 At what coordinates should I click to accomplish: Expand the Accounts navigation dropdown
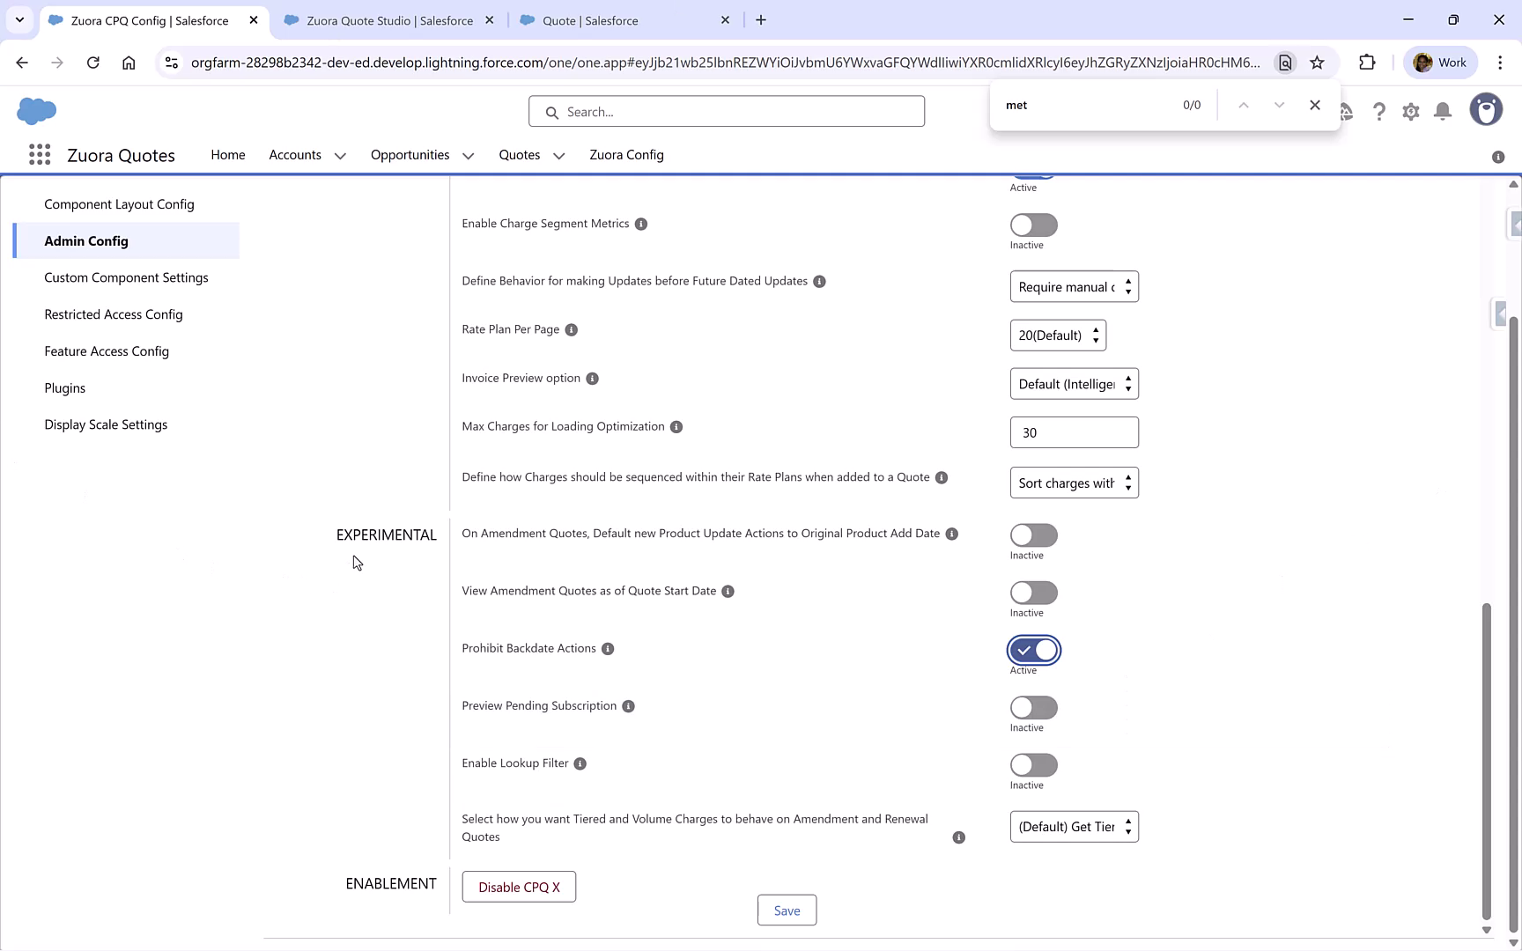(x=340, y=155)
